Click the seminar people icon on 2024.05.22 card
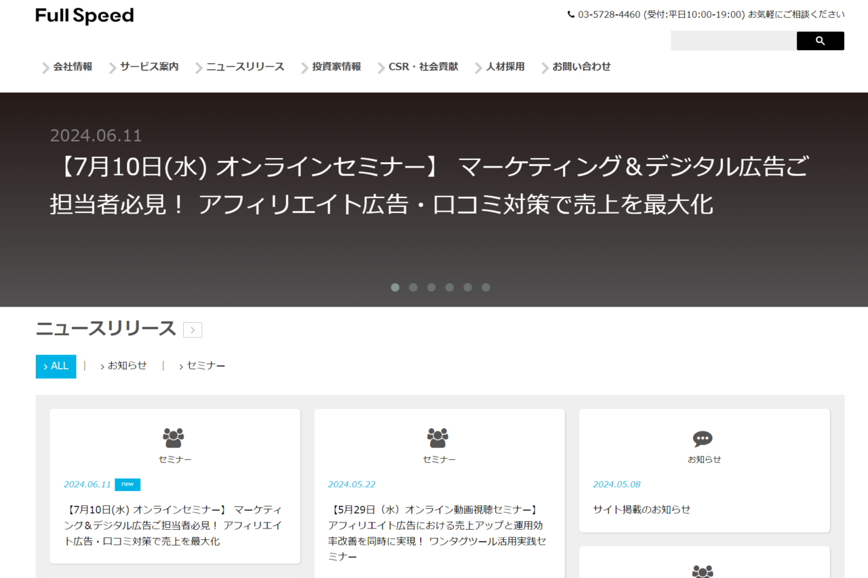 438,438
